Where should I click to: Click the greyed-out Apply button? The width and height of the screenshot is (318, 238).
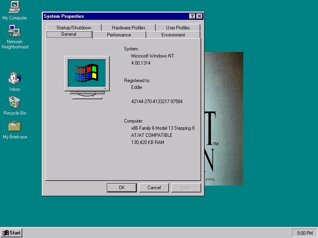click(186, 188)
